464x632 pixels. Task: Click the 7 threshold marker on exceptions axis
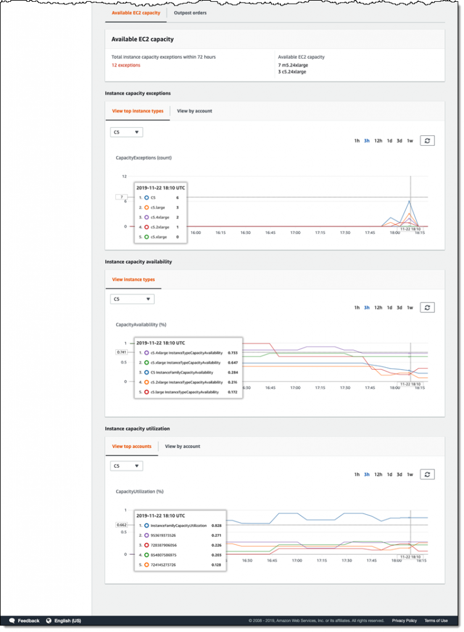[122, 197]
